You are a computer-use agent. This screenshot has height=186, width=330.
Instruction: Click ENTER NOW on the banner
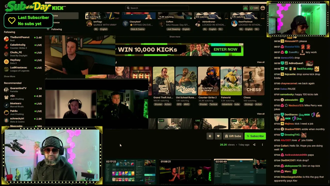[x=225, y=49]
